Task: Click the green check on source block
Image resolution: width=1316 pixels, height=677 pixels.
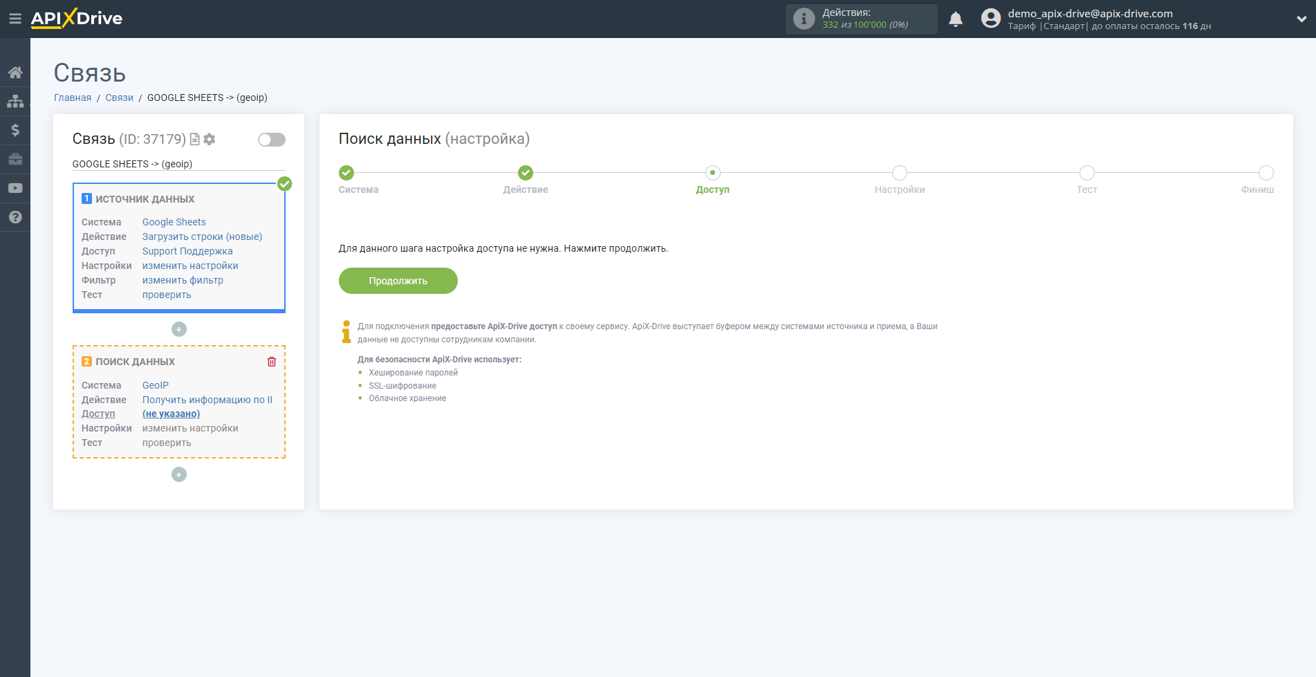Action: click(x=284, y=184)
